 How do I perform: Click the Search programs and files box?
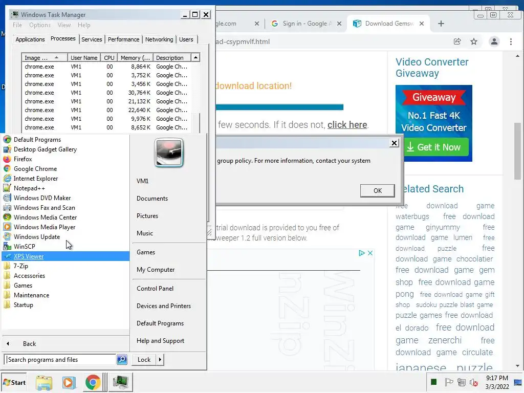[61, 360]
